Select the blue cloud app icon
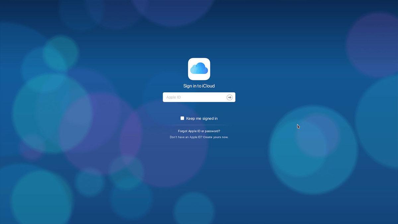Viewport: 398px width, 224px height. coord(199,69)
